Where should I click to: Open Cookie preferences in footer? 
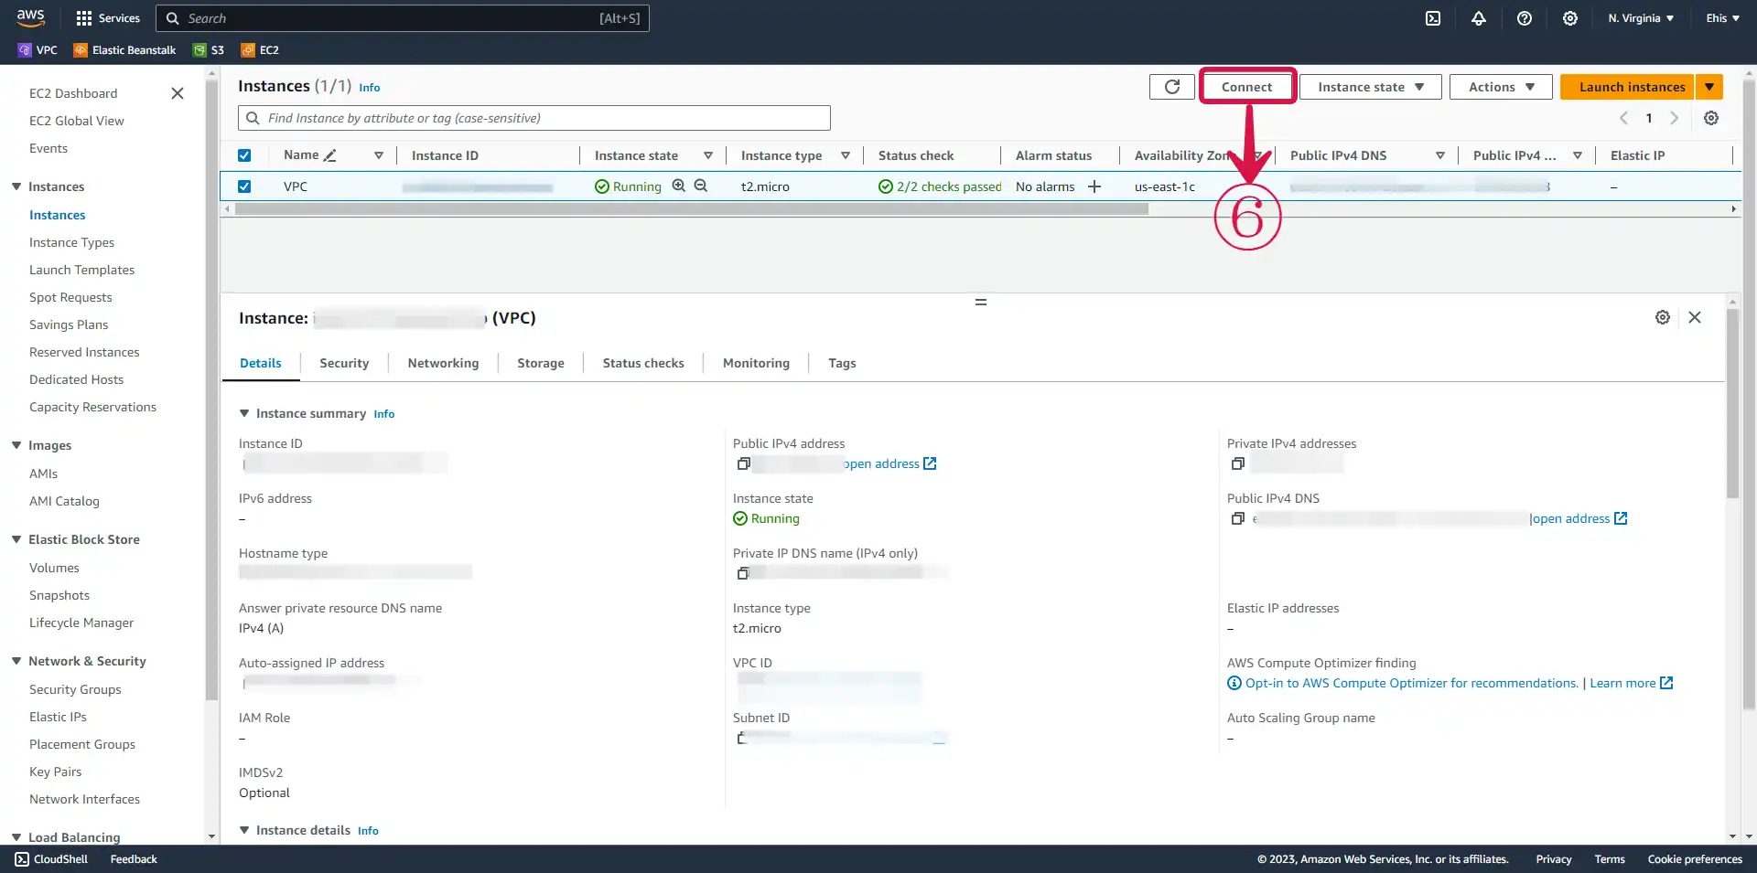(x=1695, y=859)
